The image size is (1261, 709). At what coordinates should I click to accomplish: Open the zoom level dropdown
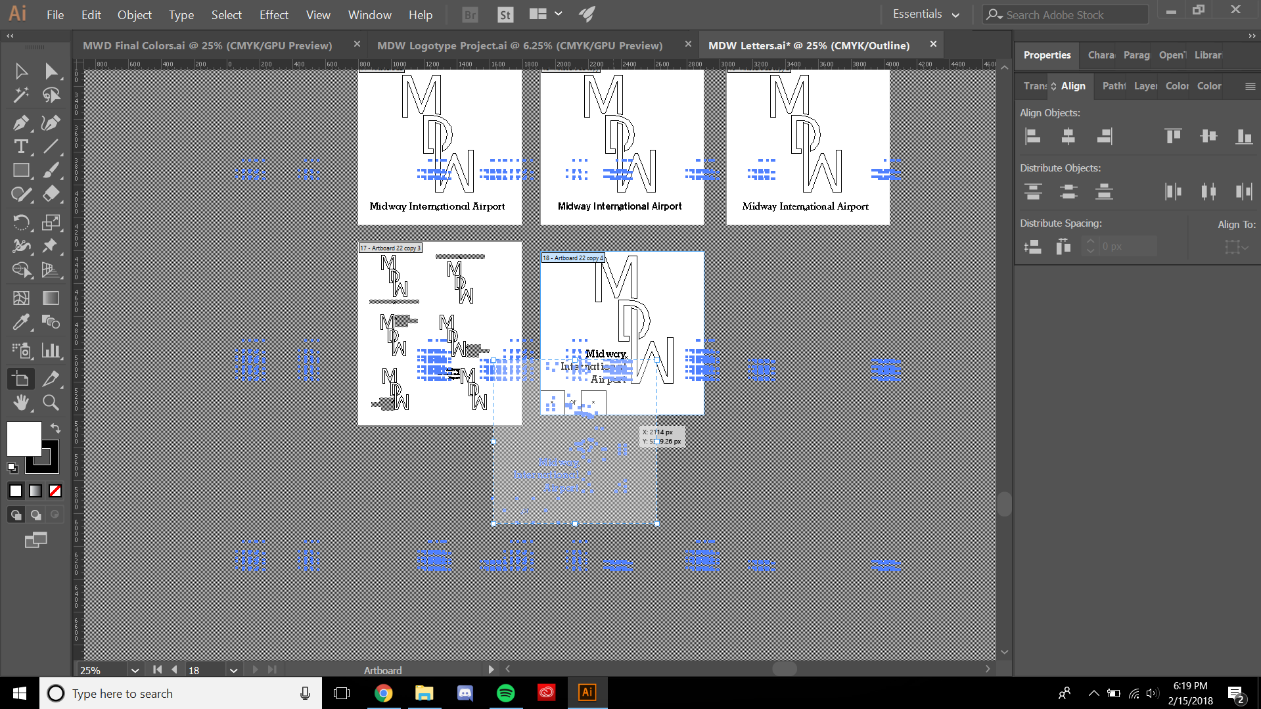point(135,670)
